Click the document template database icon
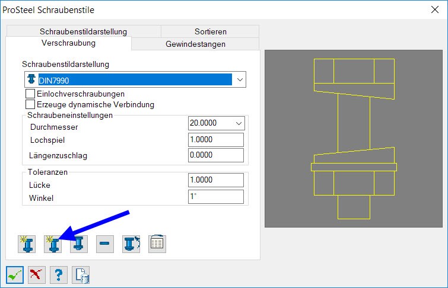Screen dimensions: 448x288 click(x=81, y=275)
